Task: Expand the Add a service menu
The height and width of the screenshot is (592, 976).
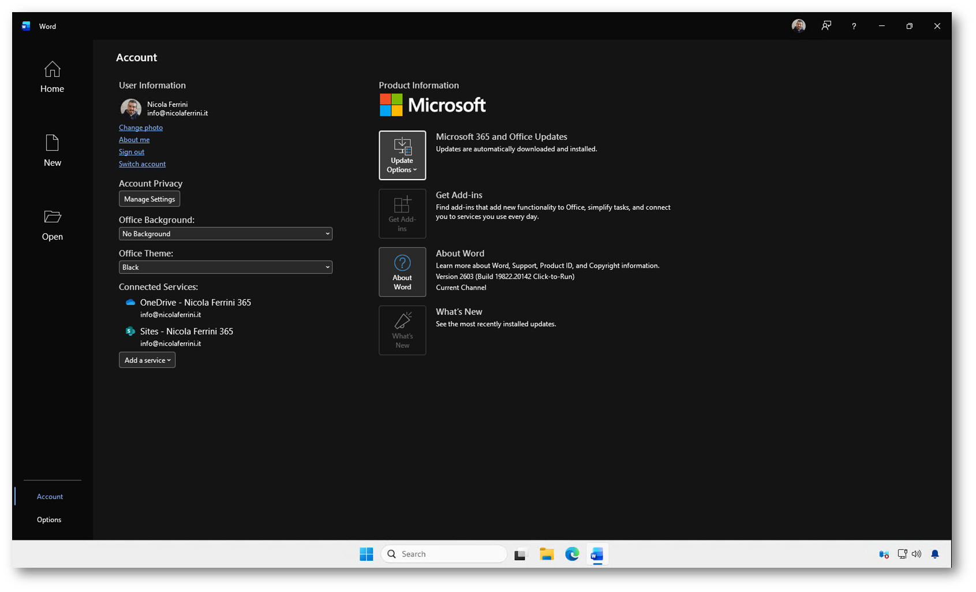Action: 147,360
